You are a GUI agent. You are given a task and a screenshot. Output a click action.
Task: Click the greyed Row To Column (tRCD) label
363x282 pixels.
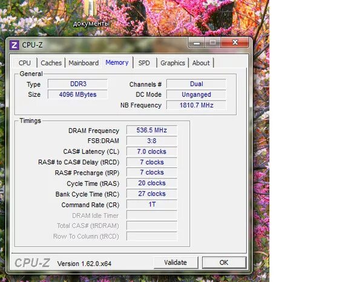click(x=86, y=237)
